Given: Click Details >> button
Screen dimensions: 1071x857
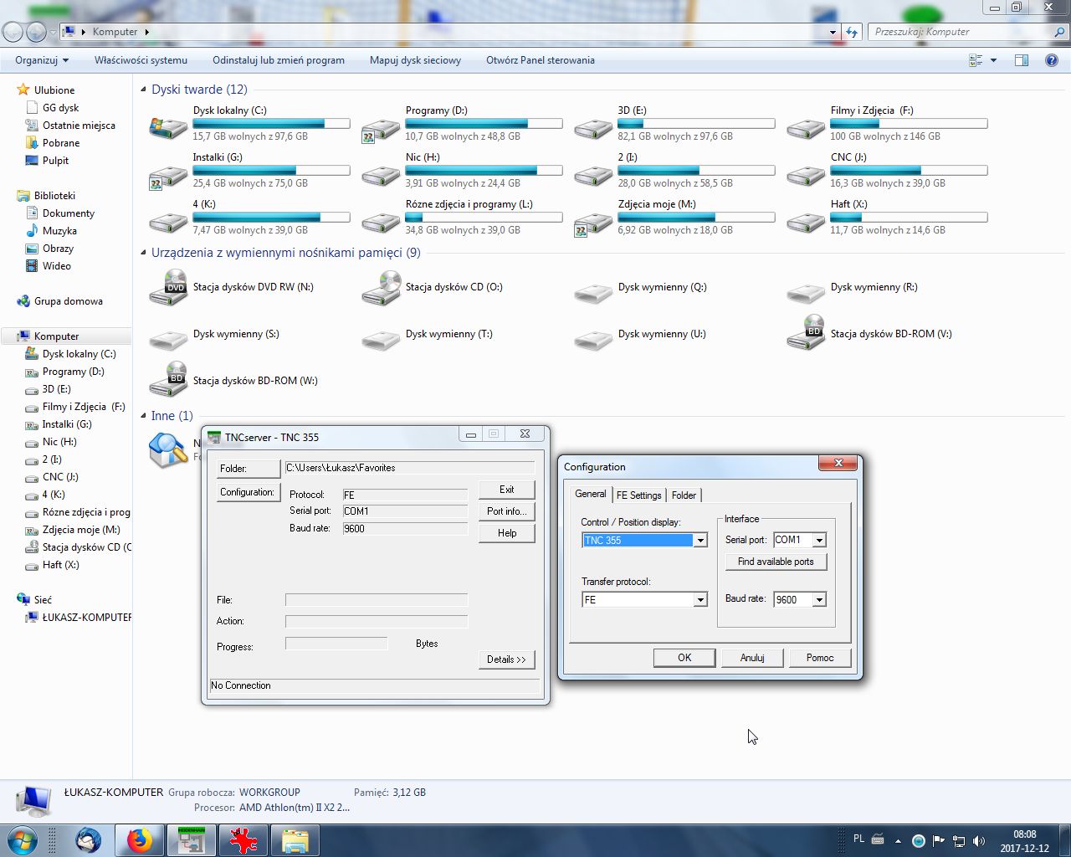Looking at the screenshot, I should [x=506, y=659].
